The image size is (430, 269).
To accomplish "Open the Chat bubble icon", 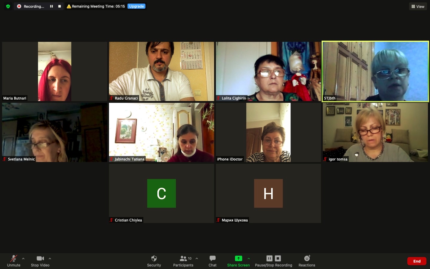I will (212, 259).
